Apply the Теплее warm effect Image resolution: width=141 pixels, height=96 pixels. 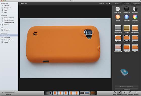(x=118, y=17)
